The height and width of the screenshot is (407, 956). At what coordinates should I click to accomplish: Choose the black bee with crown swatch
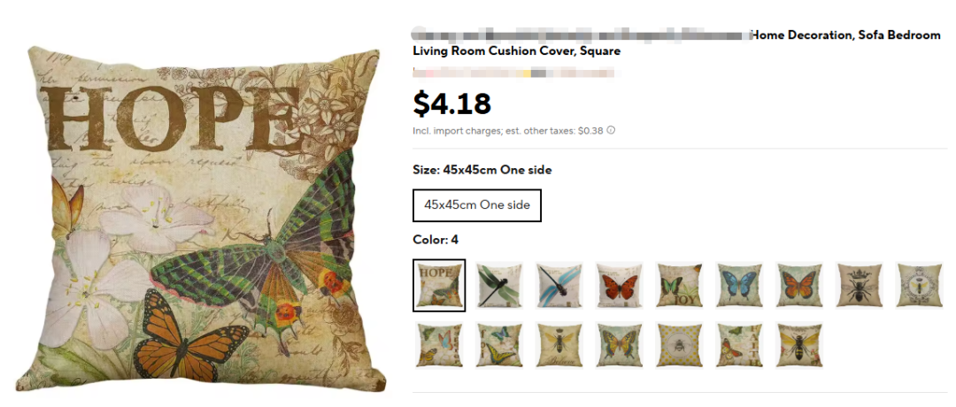pos(859,285)
